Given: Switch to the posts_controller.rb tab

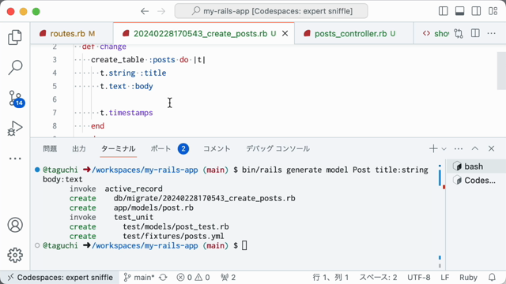Looking at the screenshot, I should coord(350,33).
